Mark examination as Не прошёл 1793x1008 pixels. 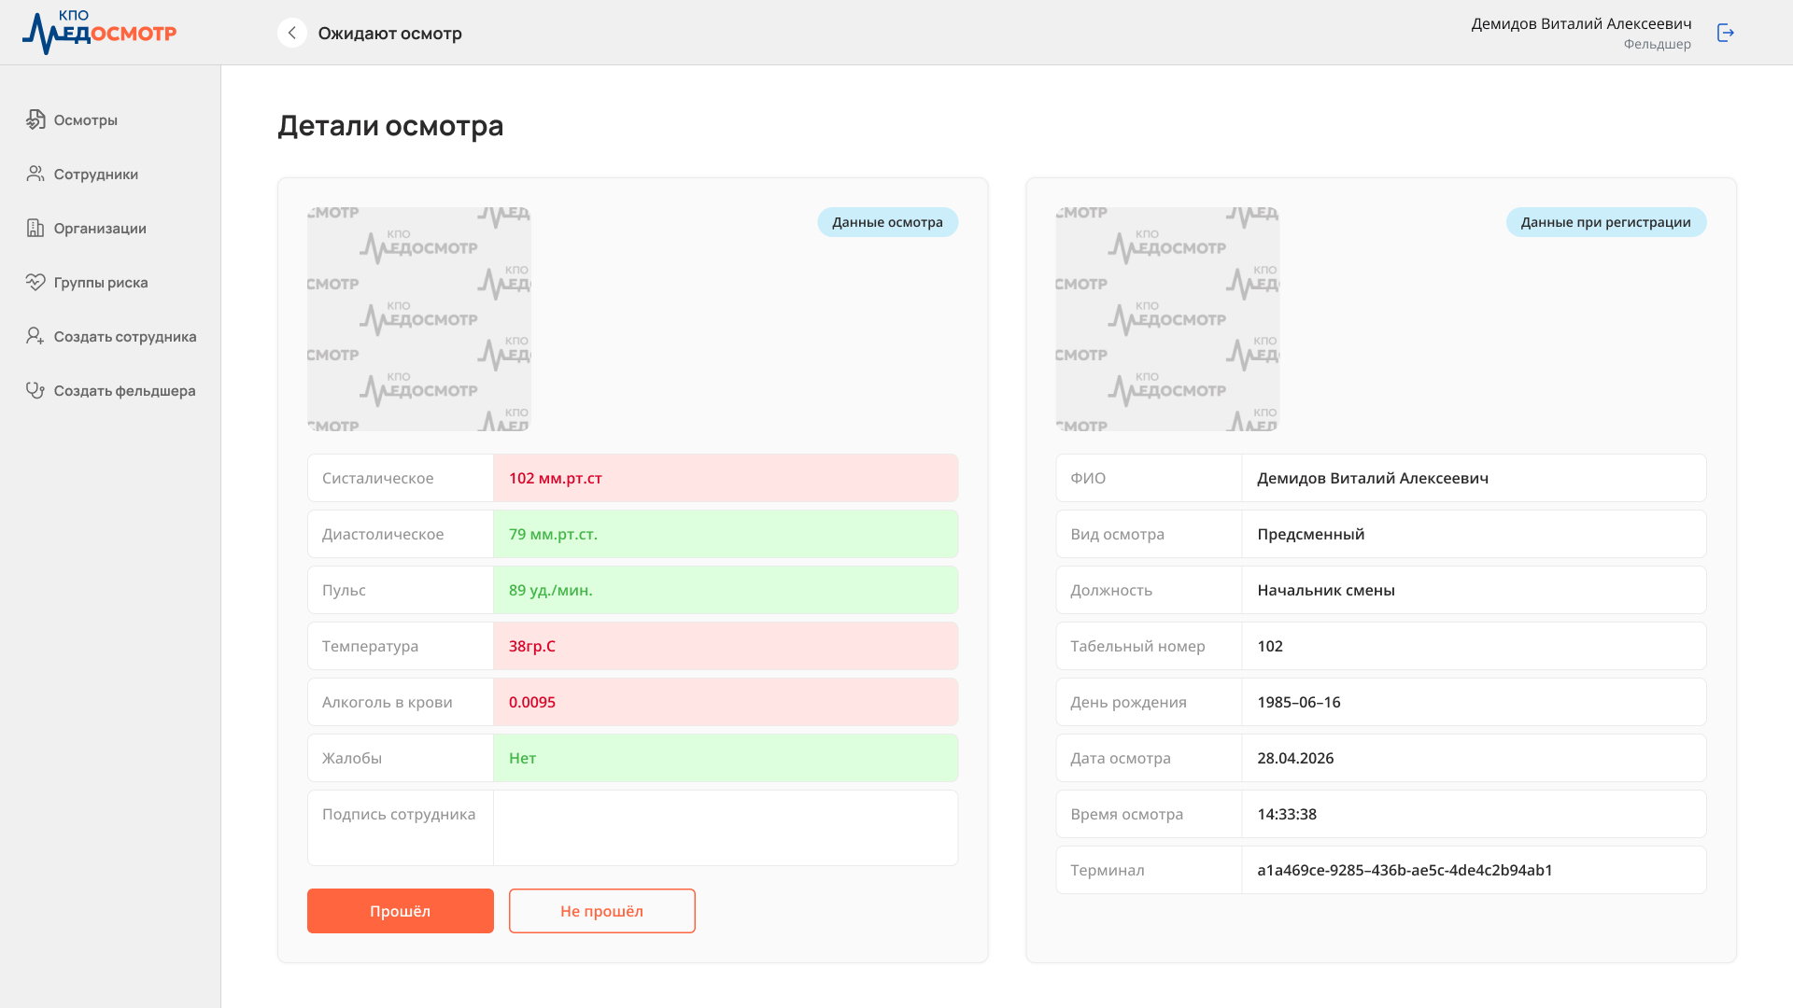[602, 911]
